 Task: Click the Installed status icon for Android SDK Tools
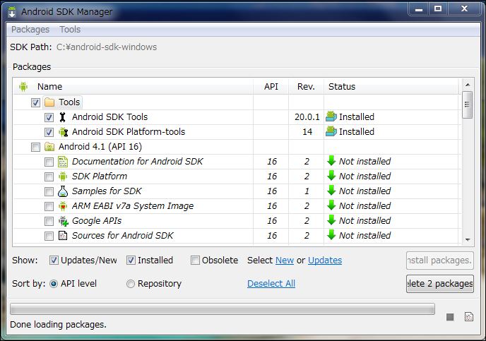(x=331, y=116)
